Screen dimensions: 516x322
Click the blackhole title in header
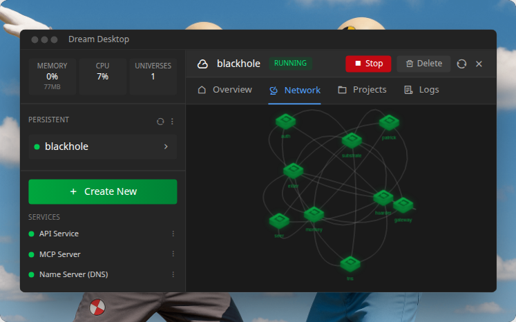[238, 64]
